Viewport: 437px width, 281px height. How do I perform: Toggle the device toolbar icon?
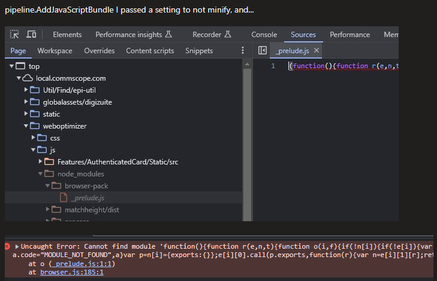pyautogui.click(x=31, y=35)
